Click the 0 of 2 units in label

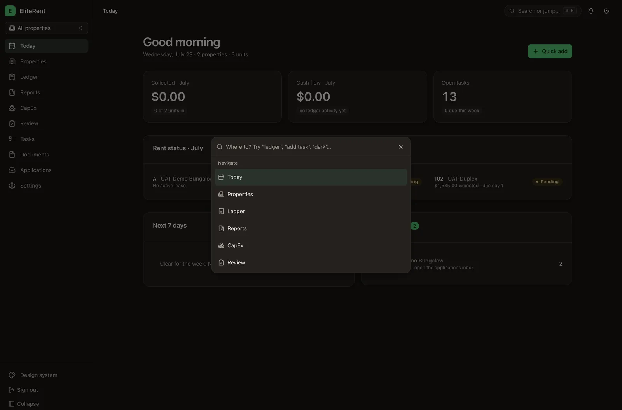point(169,111)
